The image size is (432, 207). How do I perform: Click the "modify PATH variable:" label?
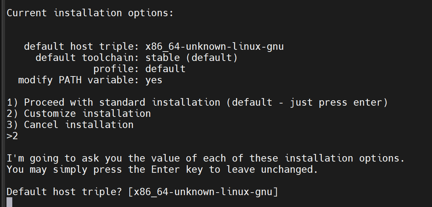tap(79, 80)
